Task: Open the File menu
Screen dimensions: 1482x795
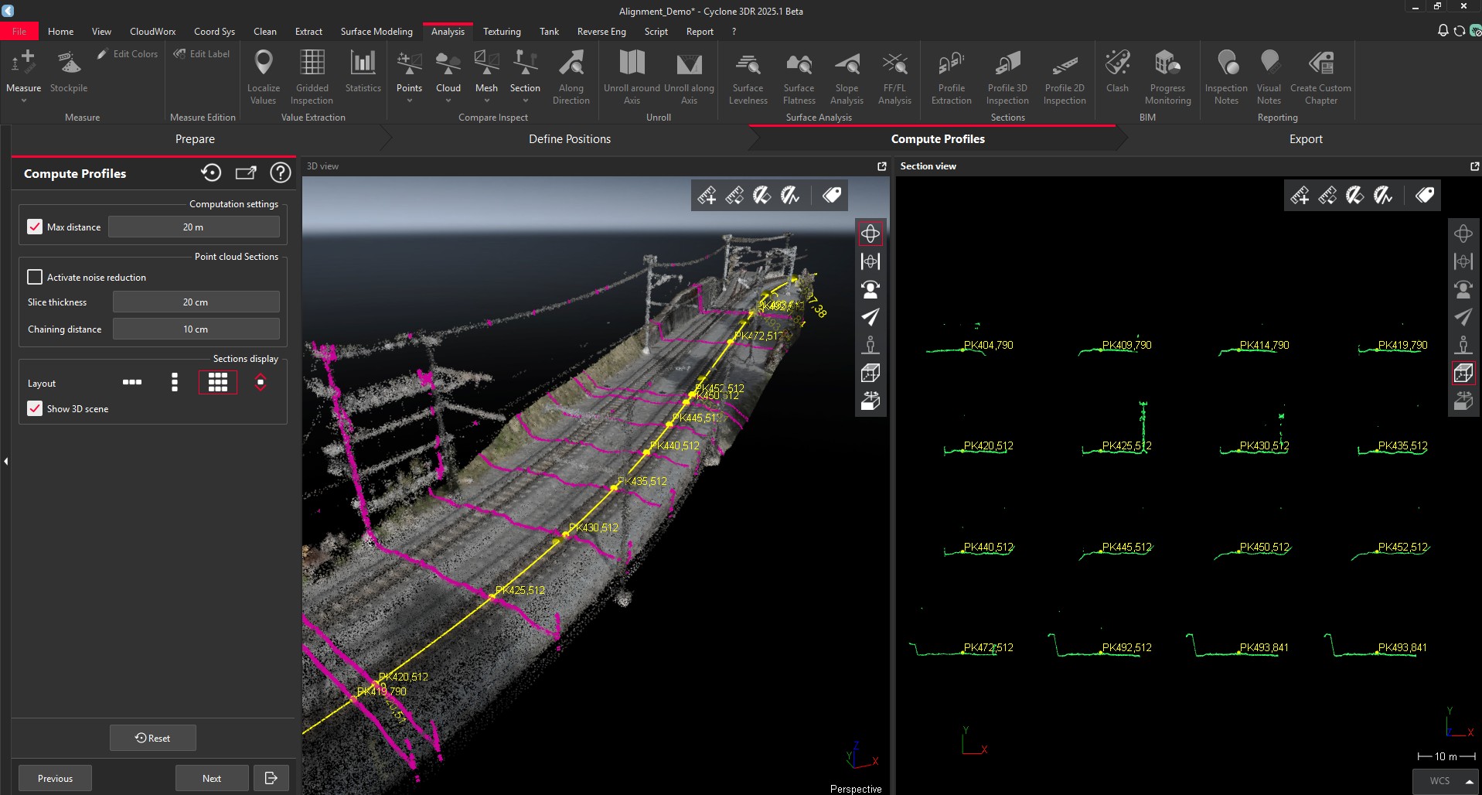Action: [x=19, y=31]
